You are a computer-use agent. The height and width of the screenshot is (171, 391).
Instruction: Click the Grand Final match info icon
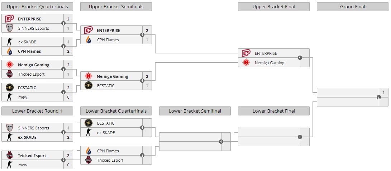point(379,97)
